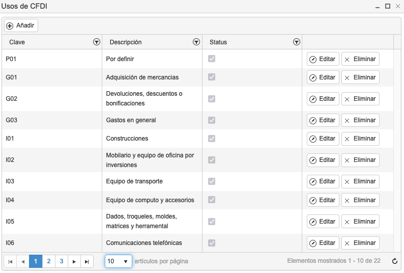Go to the next page arrow
Screen dimensions: 404x273
point(74,261)
